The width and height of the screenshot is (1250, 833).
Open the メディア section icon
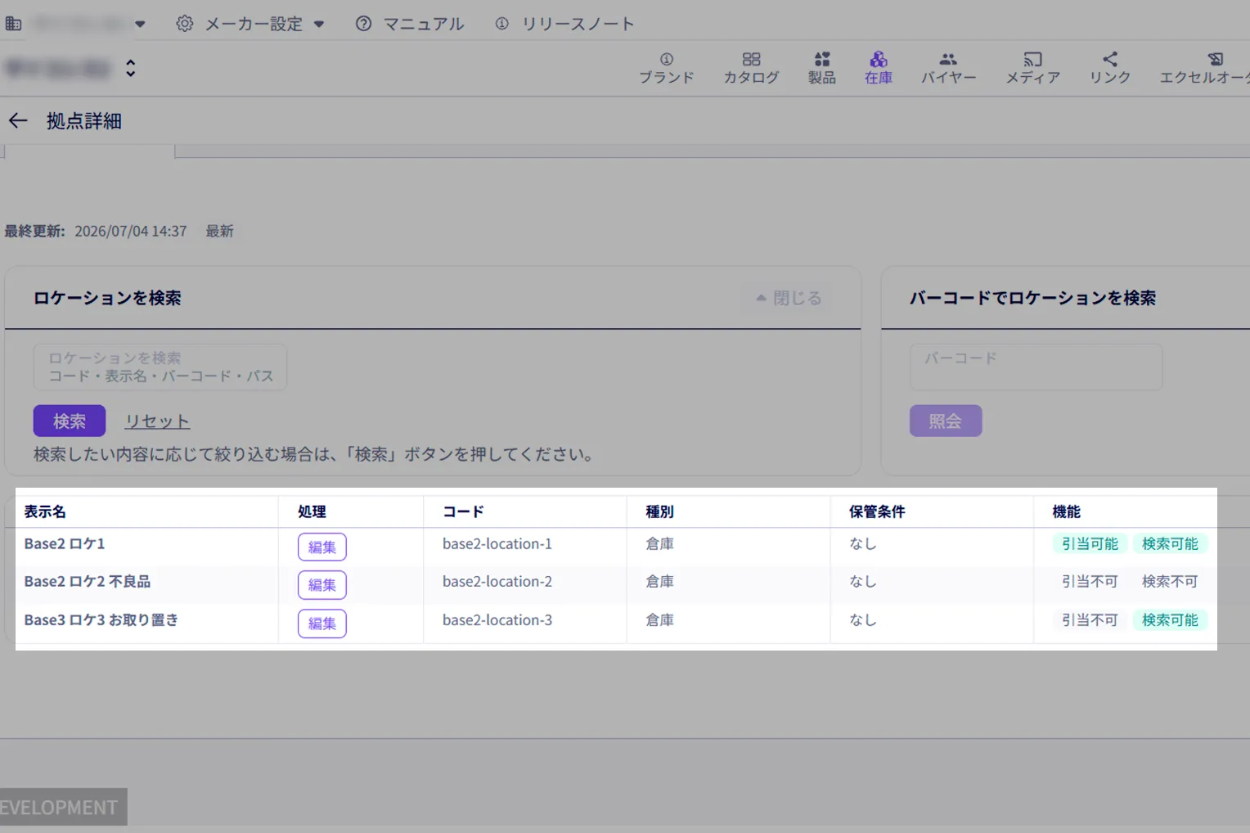coord(1032,59)
